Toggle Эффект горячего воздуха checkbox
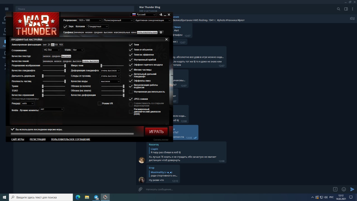357x201 pixels. (131, 65)
